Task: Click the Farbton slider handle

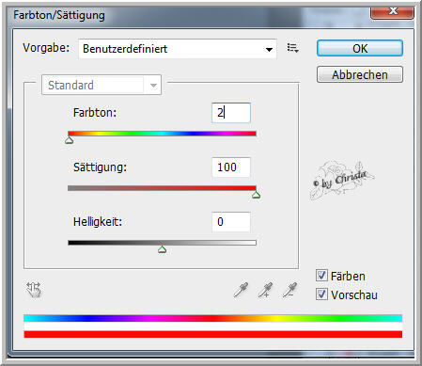Action: [x=70, y=140]
